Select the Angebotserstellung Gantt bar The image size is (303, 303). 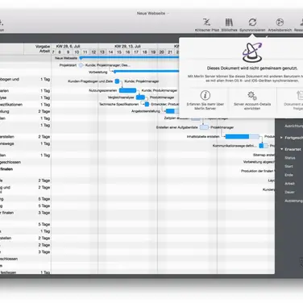tap(172, 111)
